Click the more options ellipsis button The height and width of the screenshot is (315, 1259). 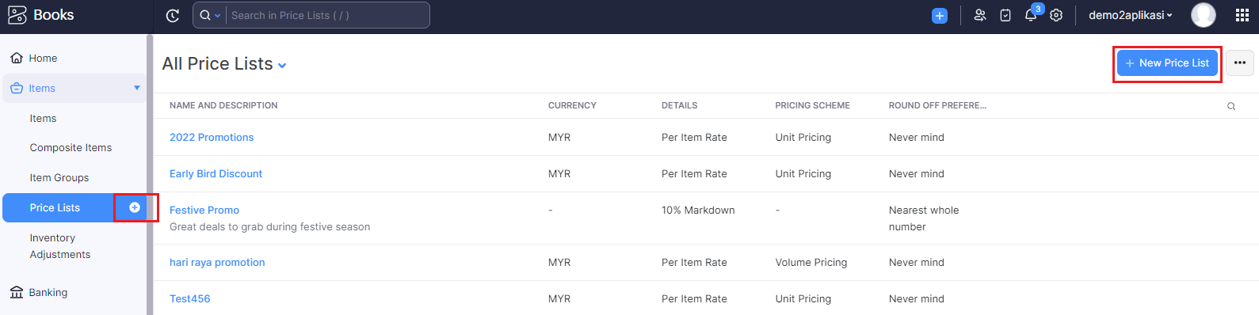(x=1240, y=63)
